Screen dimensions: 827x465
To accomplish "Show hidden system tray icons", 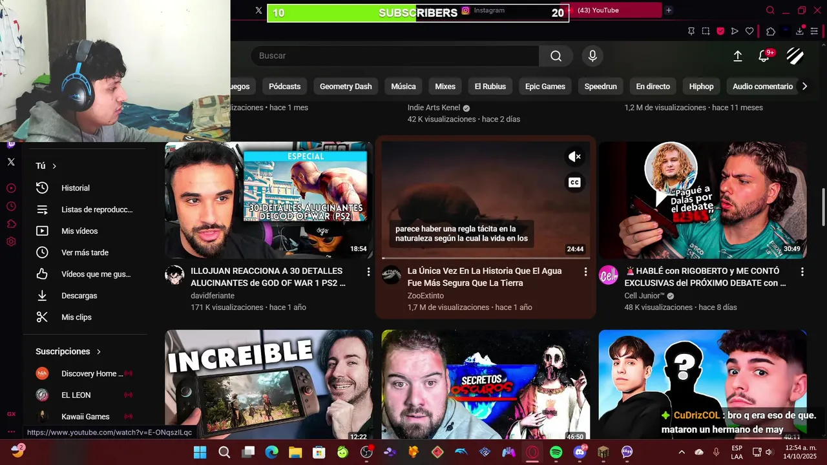I will (681, 452).
